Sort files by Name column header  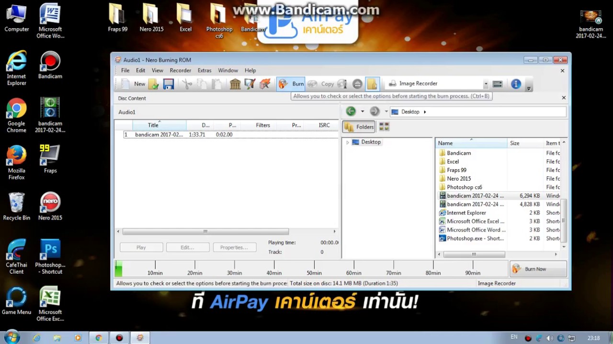(x=471, y=143)
